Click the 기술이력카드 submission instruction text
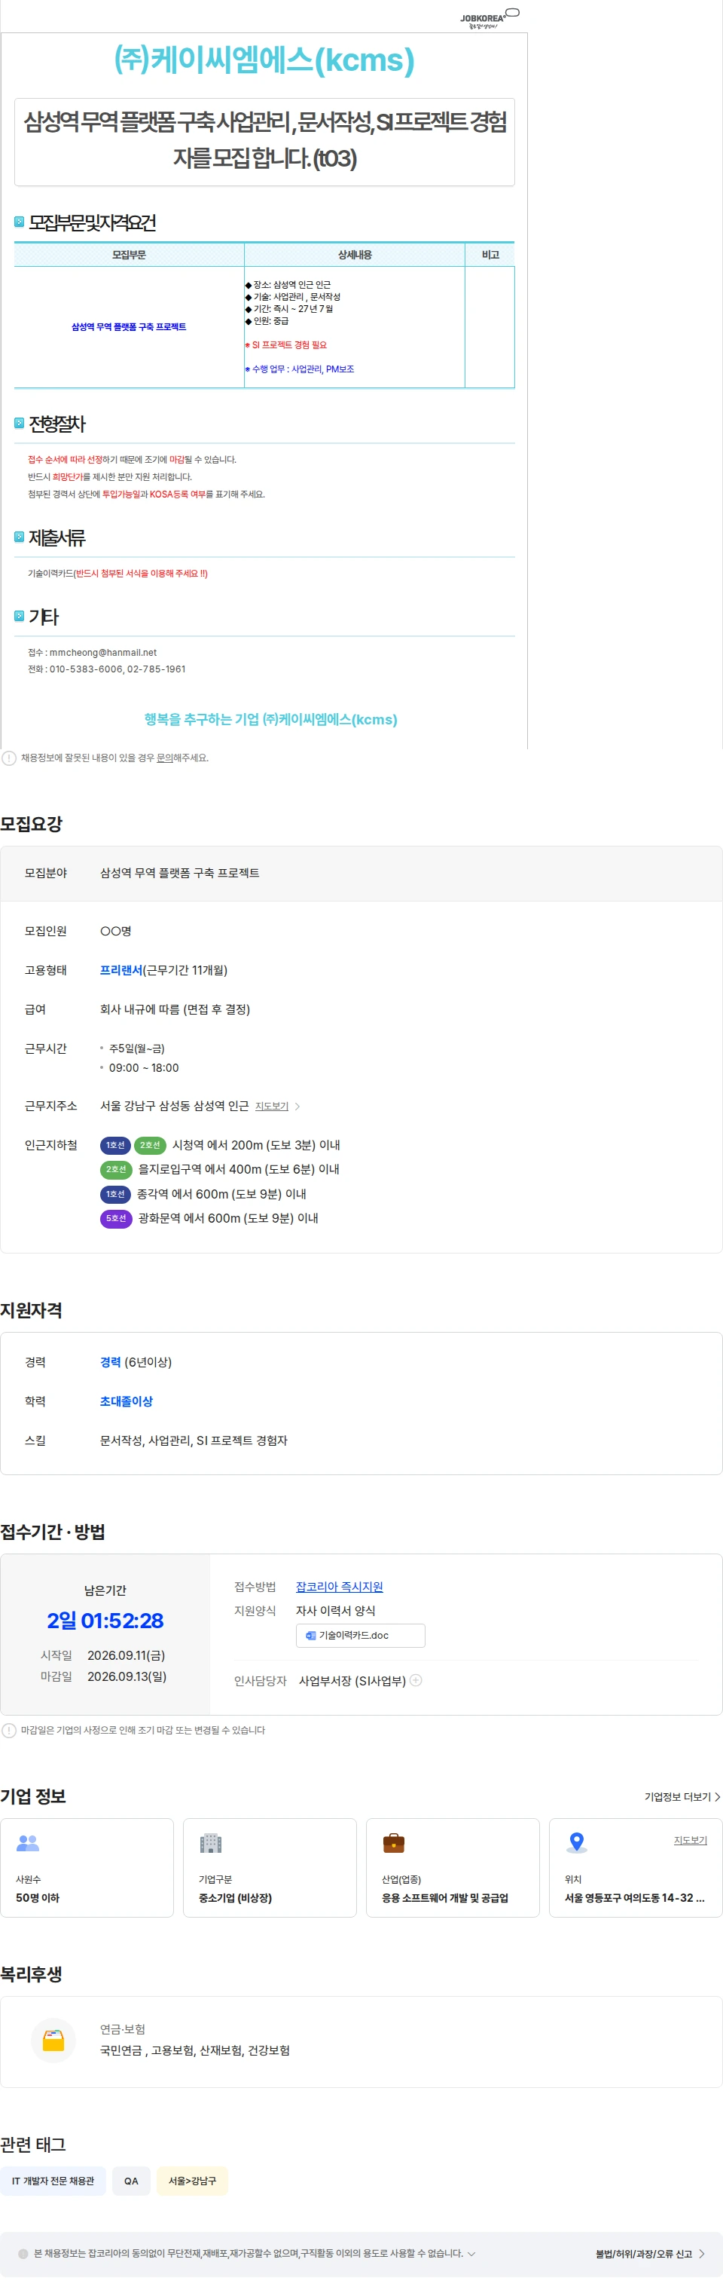 tap(117, 573)
